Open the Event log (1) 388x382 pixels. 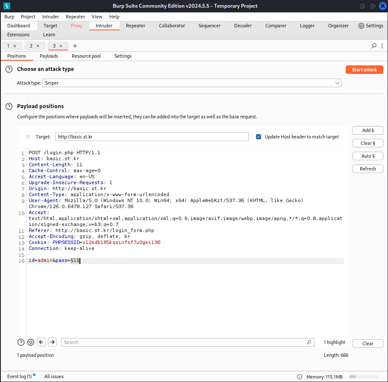point(19,376)
